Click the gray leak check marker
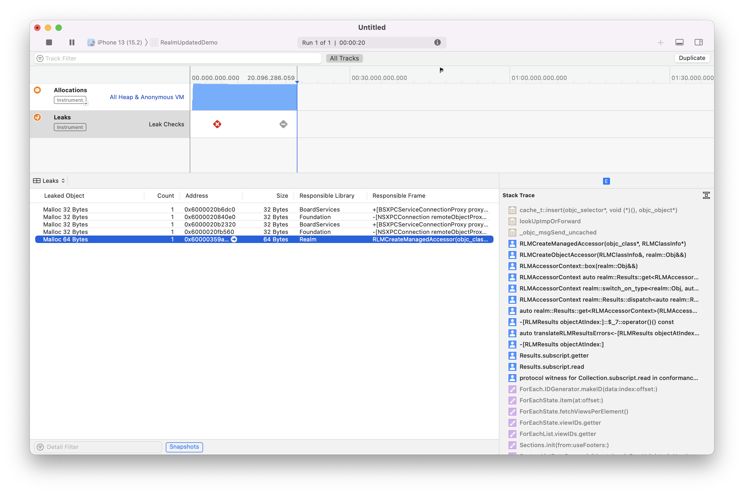The image size is (744, 494). point(283,124)
